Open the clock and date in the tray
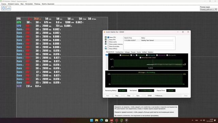This screenshot has width=218, height=123. tap(210, 120)
